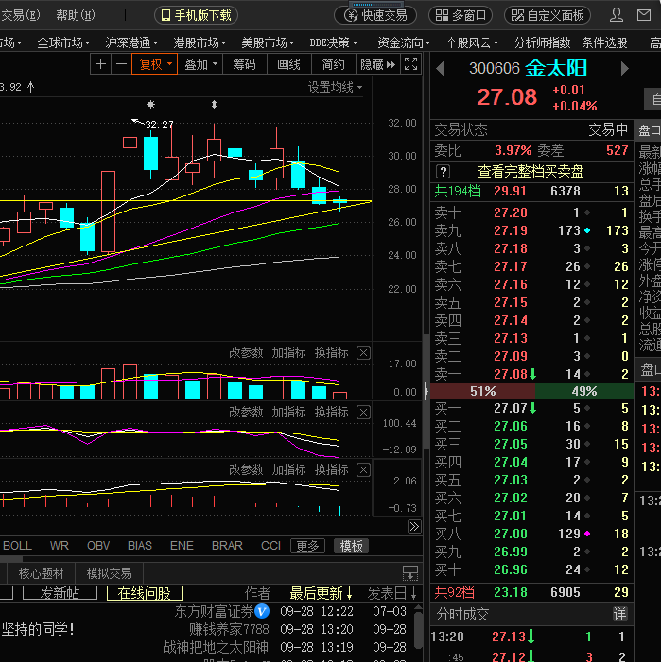
Task: Click the 51% buy-sell ratio bar
Action: coord(482,391)
